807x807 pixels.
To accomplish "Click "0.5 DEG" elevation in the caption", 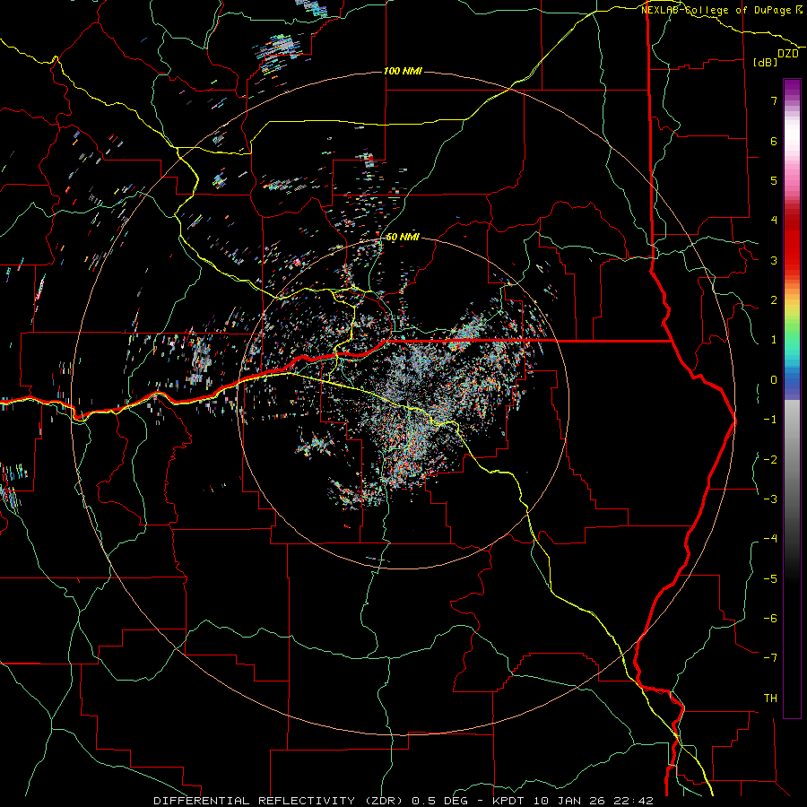I will tap(439, 801).
